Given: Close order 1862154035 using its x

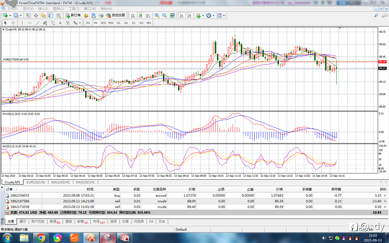Looking at the screenshot, I should (x=385, y=196).
